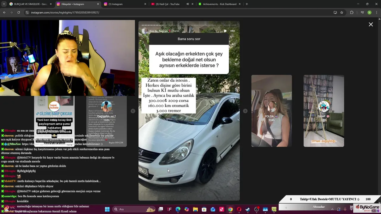Screen dimensions: 381x214
Task: Open the Chrome three-dot menu
Action: [377, 12]
